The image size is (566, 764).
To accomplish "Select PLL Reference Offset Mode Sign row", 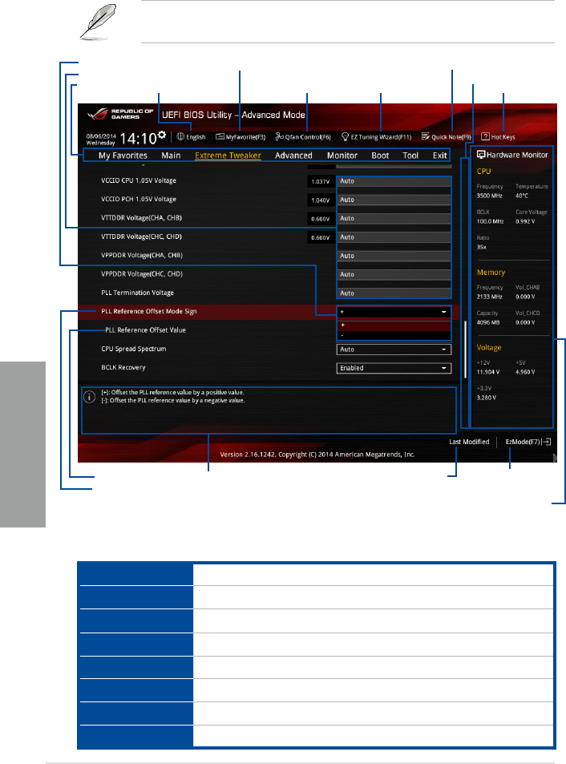I will tap(149, 311).
